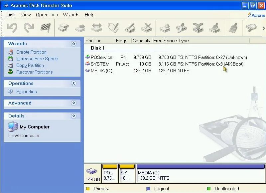Collapse the Details panel
Viewport: 266px width, 193px height.
coord(73,116)
